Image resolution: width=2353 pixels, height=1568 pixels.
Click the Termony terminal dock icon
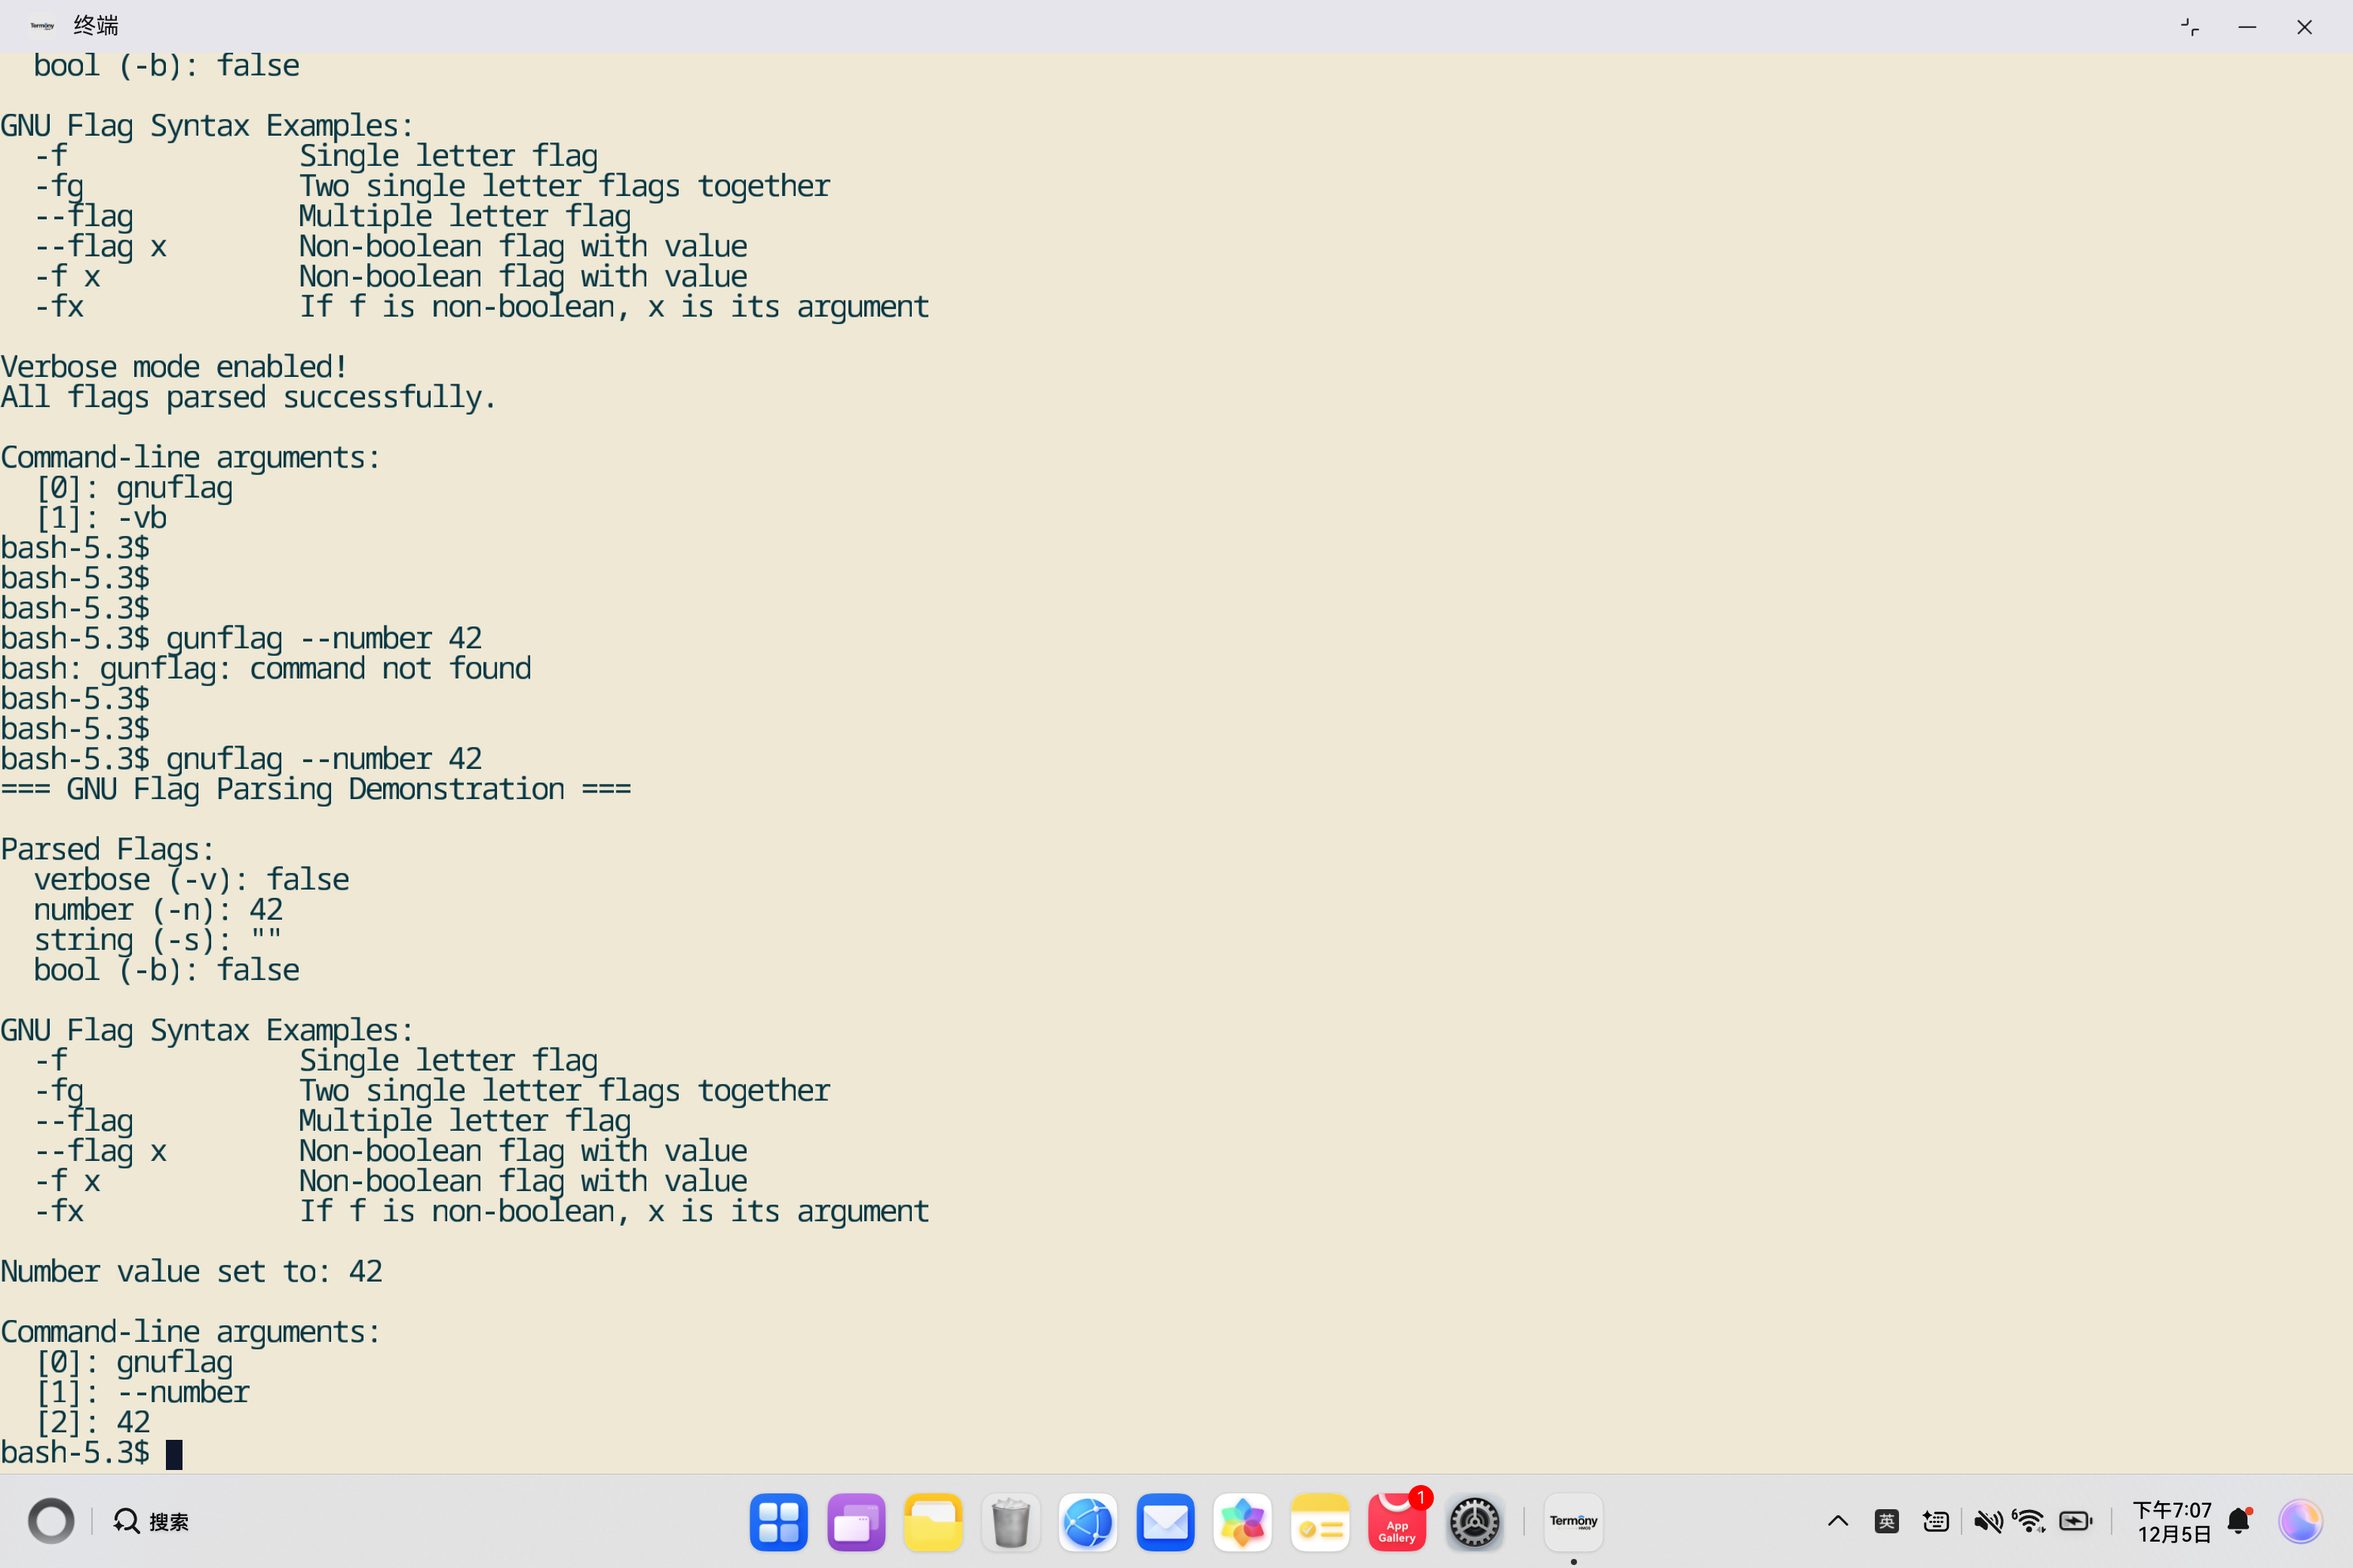coord(1572,1522)
